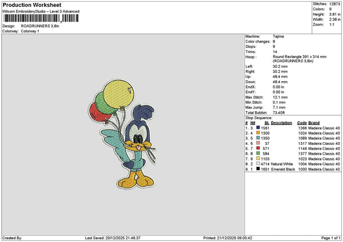Select the Stitches value "12873"
Screen dimensions: 343x242
[x=334, y=4]
